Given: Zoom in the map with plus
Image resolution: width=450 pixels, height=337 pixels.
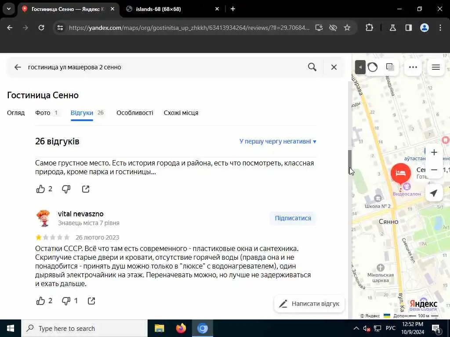Looking at the screenshot, I should pyautogui.click(x=434, y=152).
